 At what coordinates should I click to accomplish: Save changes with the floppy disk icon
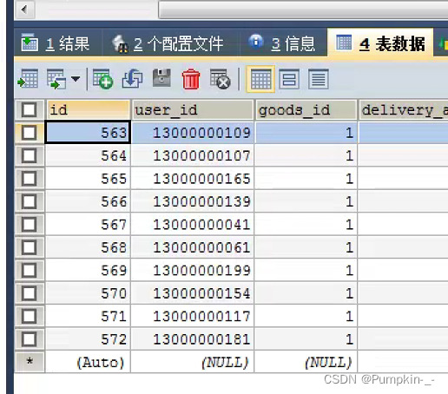(x=161, y=78)
